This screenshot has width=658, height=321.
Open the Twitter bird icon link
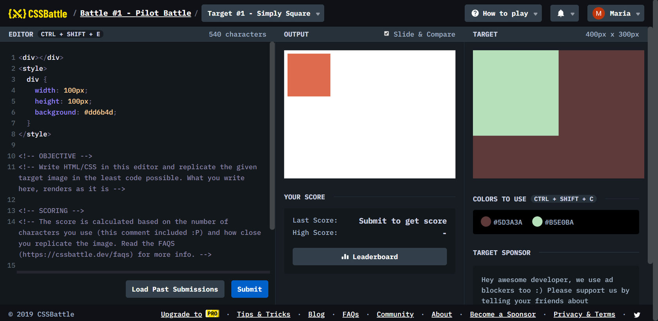(637, 314)
